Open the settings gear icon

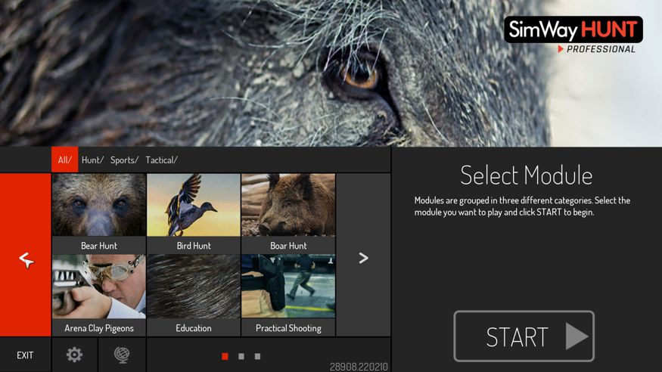pyautogui.click(x=74, y=355)
